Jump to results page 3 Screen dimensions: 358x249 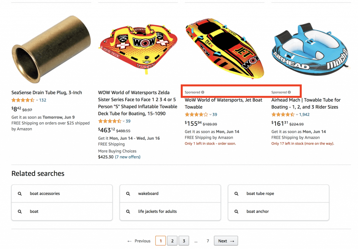point(184,241)
